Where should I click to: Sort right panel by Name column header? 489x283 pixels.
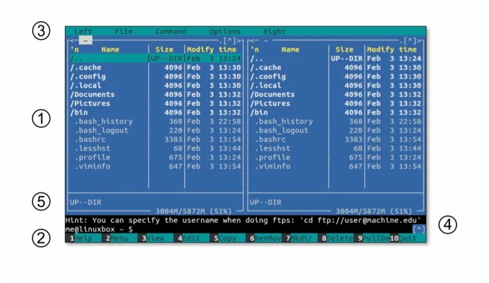290,49
